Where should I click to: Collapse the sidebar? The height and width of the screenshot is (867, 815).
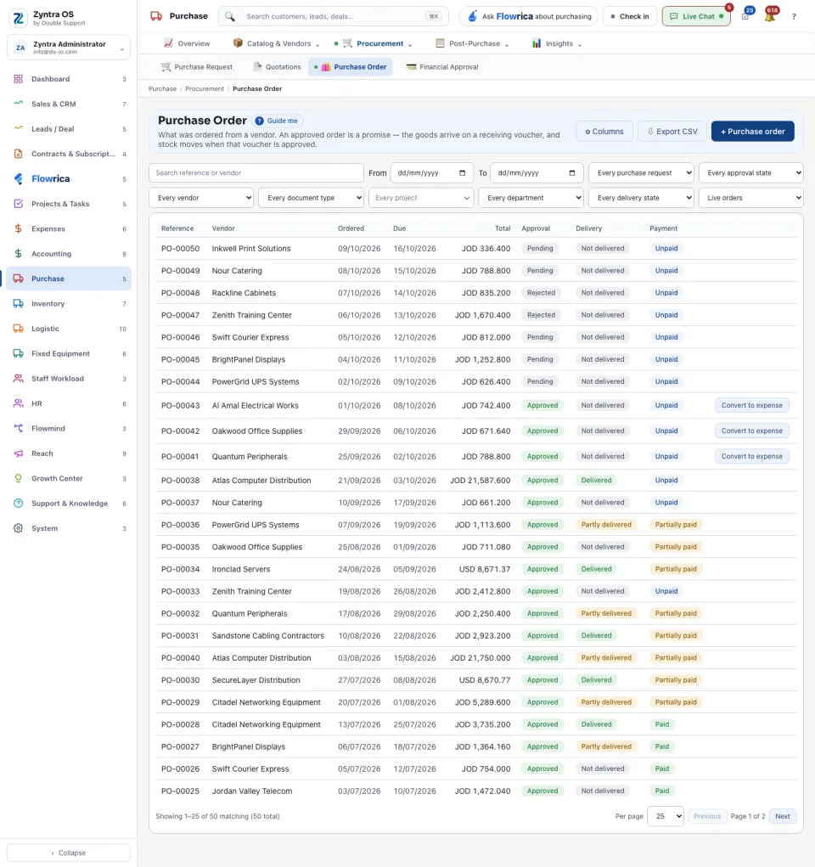click(x=69, y=853)
